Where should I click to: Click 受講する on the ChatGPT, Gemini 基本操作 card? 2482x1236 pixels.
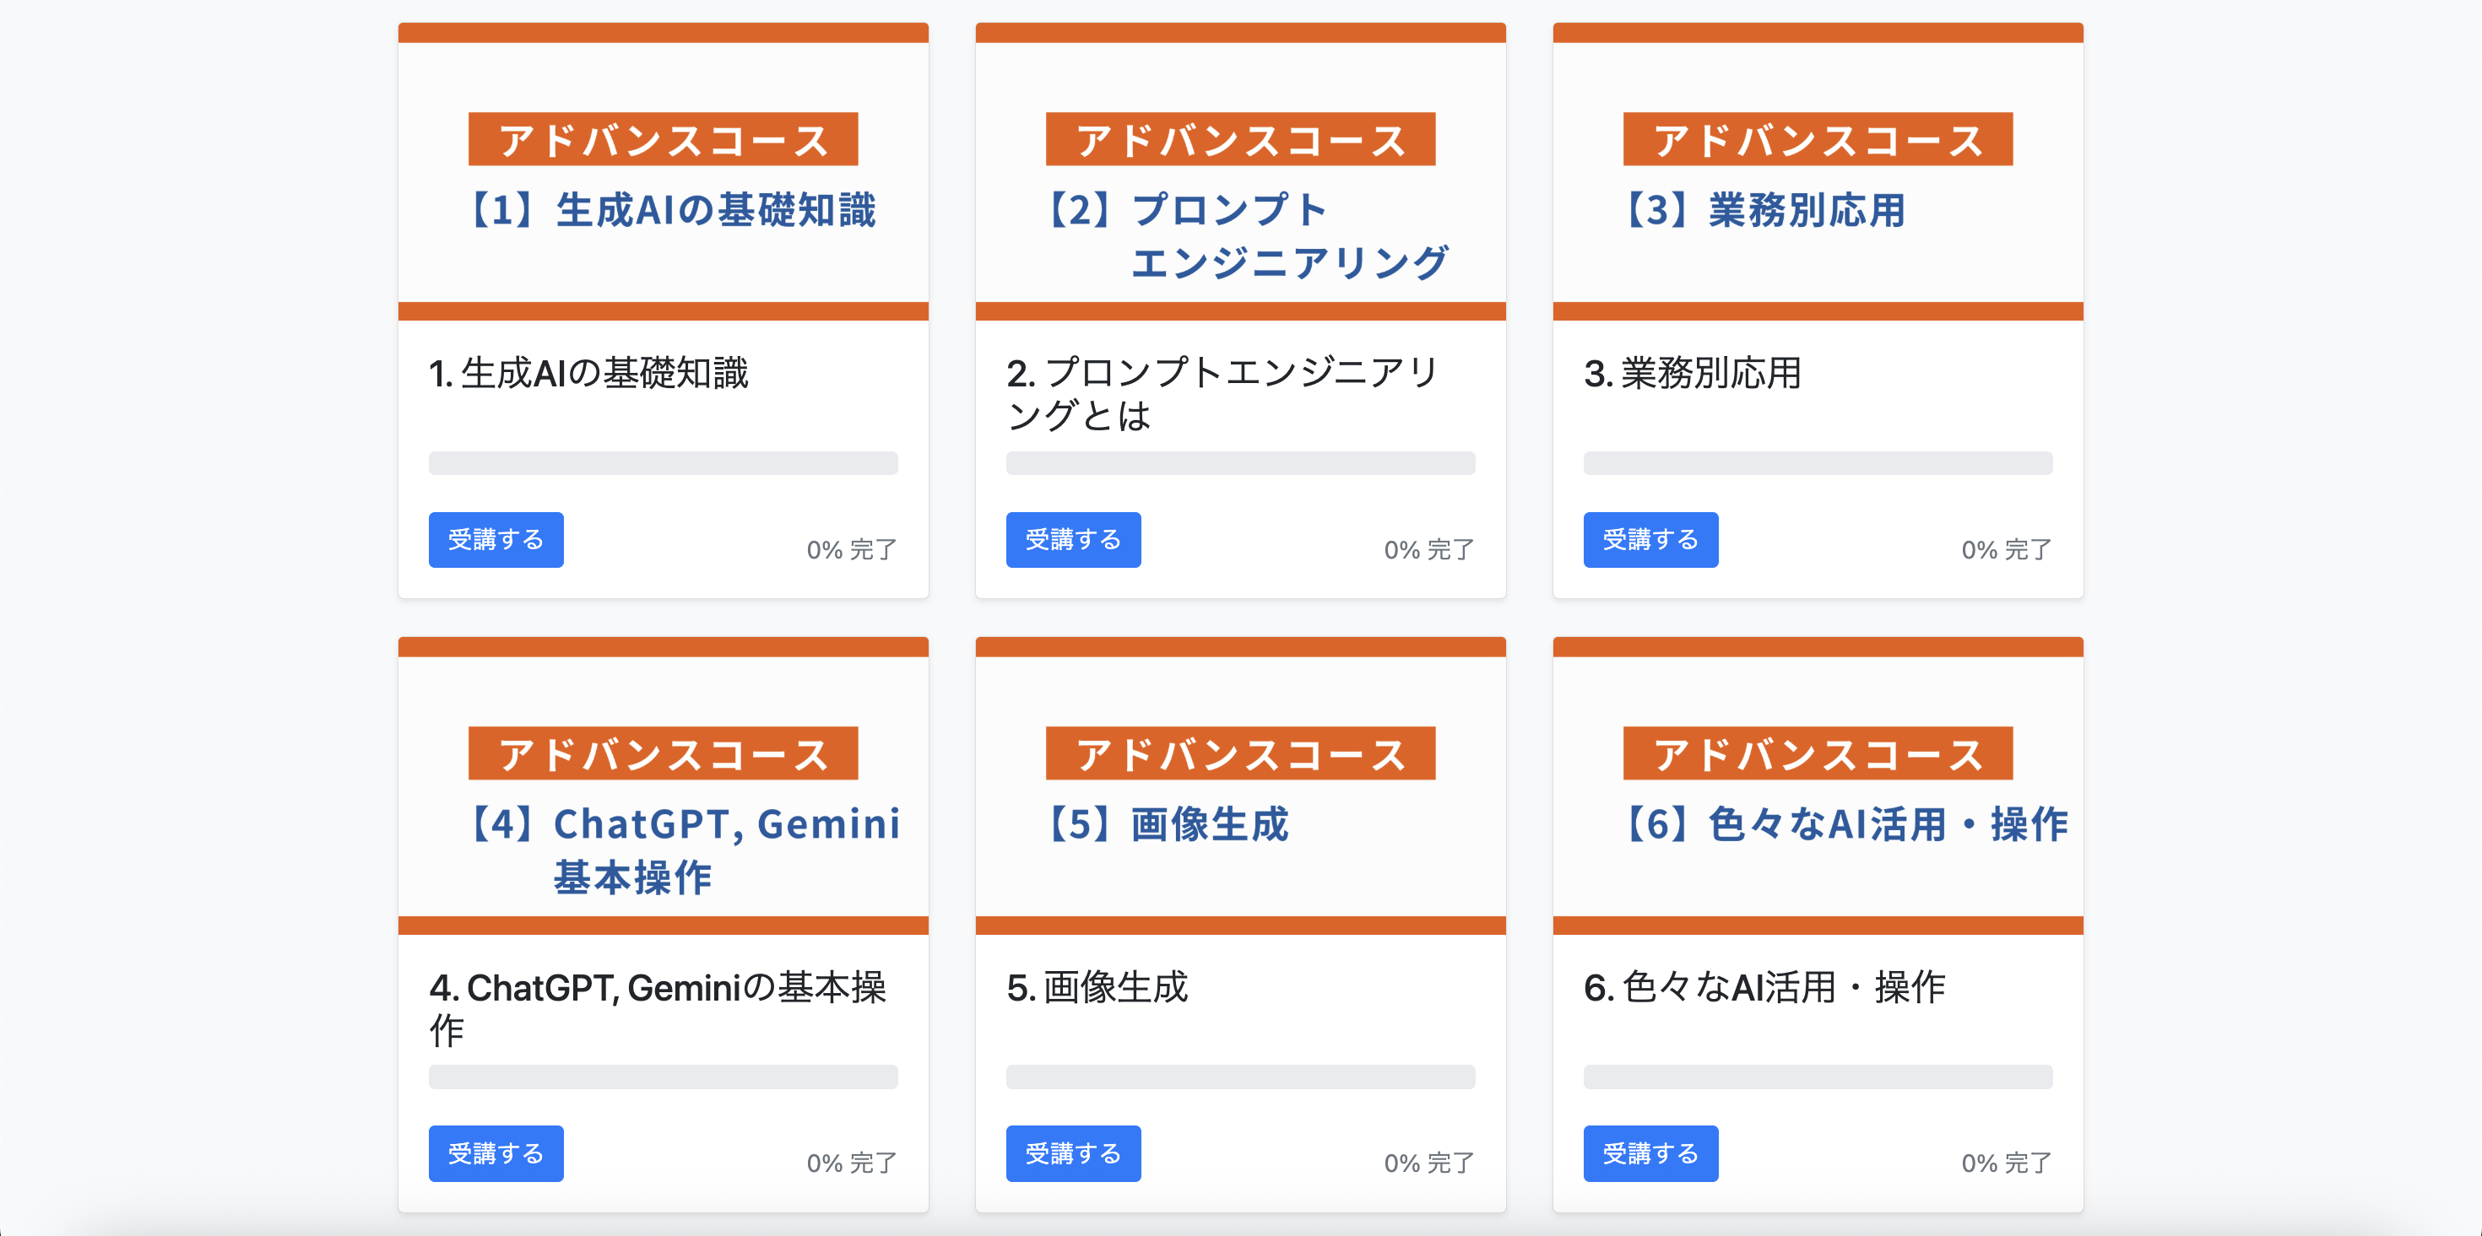[x=496, y=1153]
